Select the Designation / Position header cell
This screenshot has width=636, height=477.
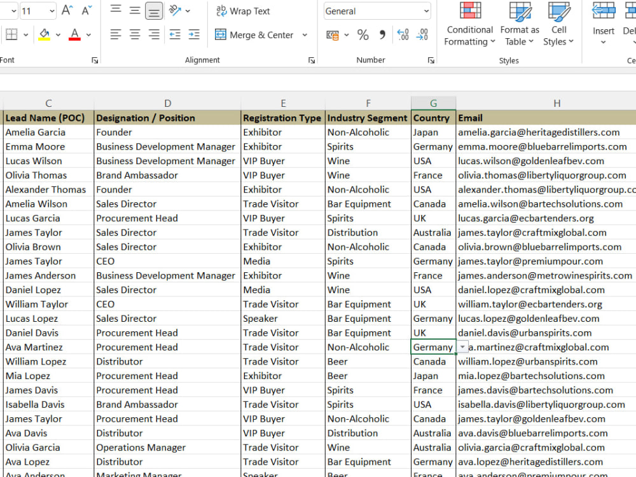[x=167, y=118]
